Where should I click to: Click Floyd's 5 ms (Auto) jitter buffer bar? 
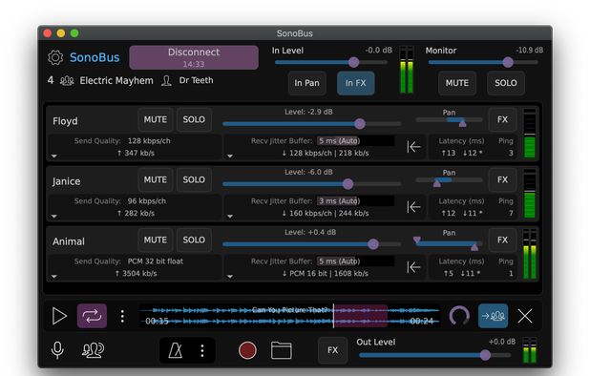(x=355, y=141)
